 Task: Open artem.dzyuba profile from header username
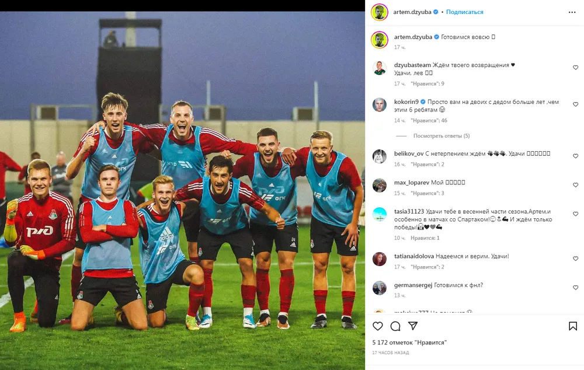click(x=412, y=12)
